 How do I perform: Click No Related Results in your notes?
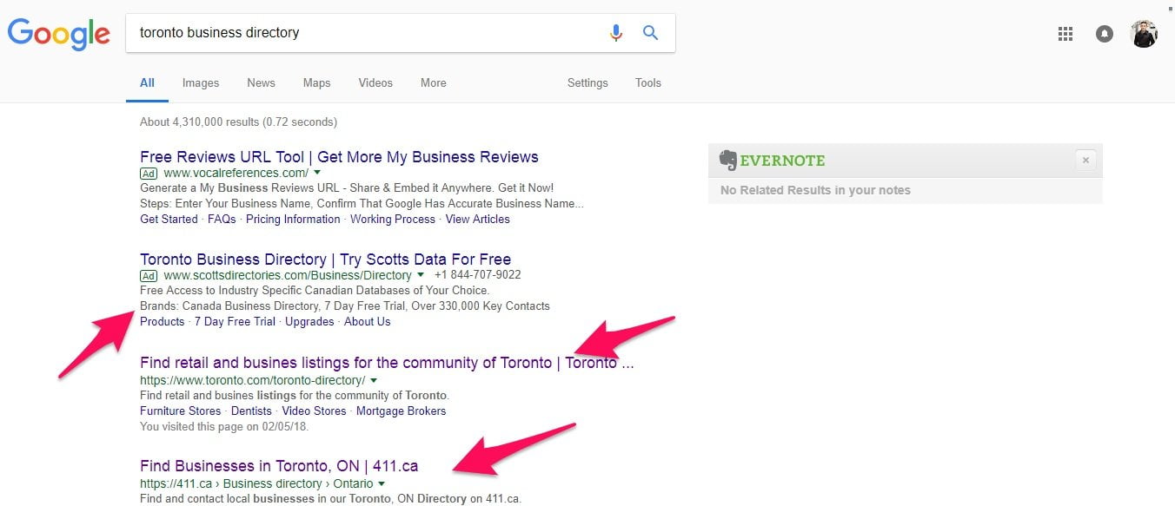coord(815,190)
